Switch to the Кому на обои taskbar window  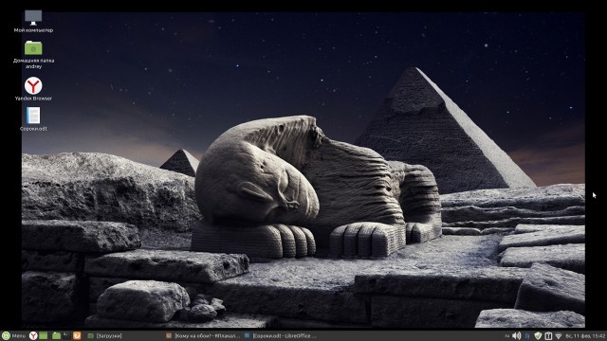point(203,335)
